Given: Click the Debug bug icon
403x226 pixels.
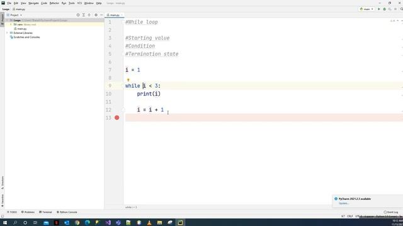Looking at the screenshot, I should (x=385, y=9).
